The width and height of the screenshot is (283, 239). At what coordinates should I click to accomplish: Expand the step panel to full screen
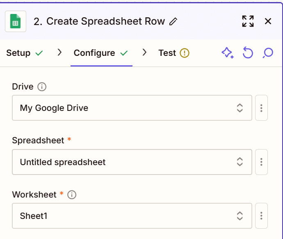point(248,21)
